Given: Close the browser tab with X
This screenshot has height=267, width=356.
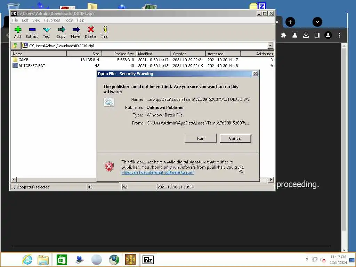Looking at the screenshot, I should pyautogui.click(x=277, y=22).
